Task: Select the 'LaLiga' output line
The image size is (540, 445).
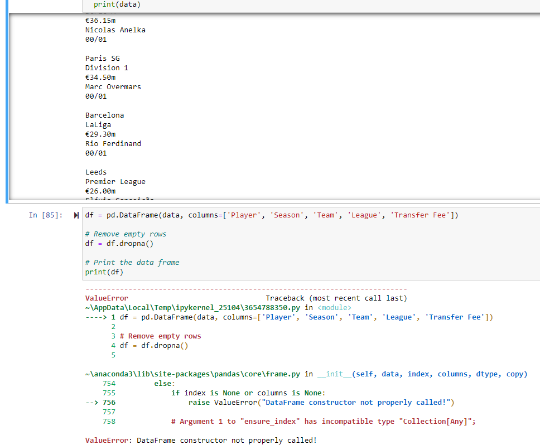Action: 98,125
